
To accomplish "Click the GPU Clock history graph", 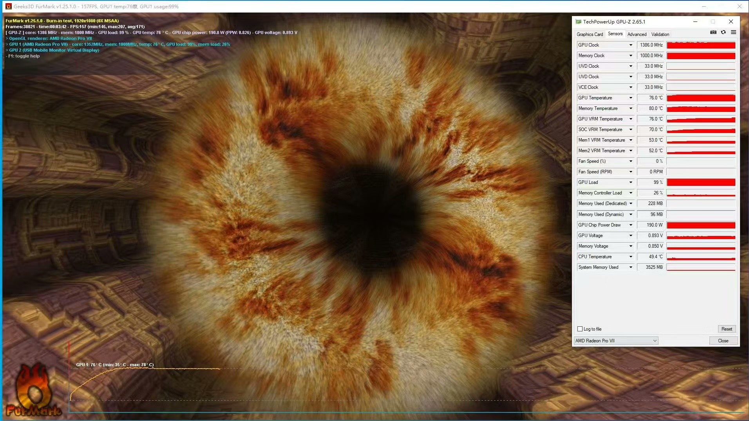I will pyautogui.click(x=701, y=45).
